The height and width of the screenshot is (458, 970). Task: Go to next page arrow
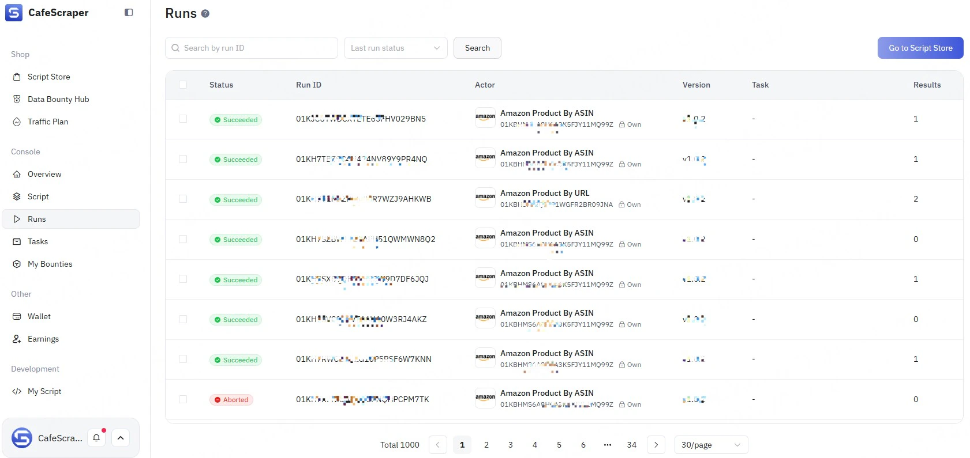point(656,445)
